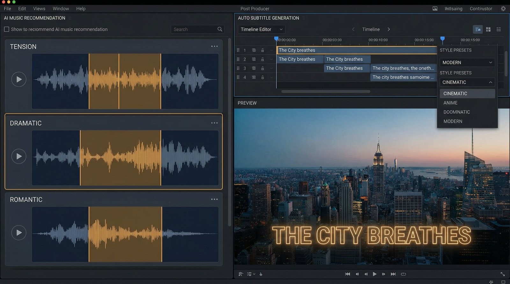
Task: Enable Show to recommend AI music checkbox
Action: 6,29
